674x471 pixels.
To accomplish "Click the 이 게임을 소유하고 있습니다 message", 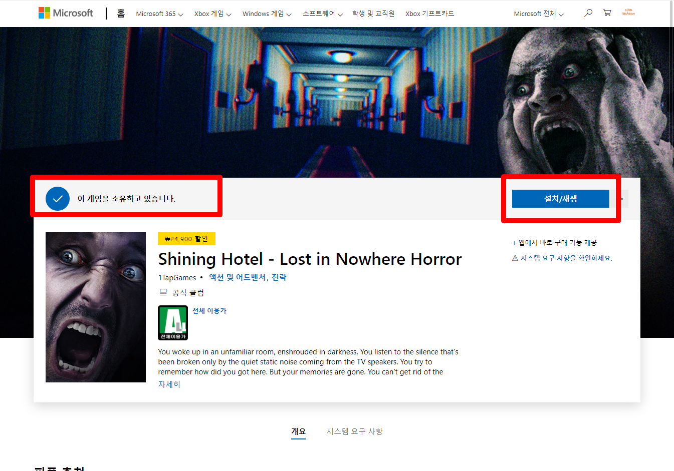I will (126, 199).
